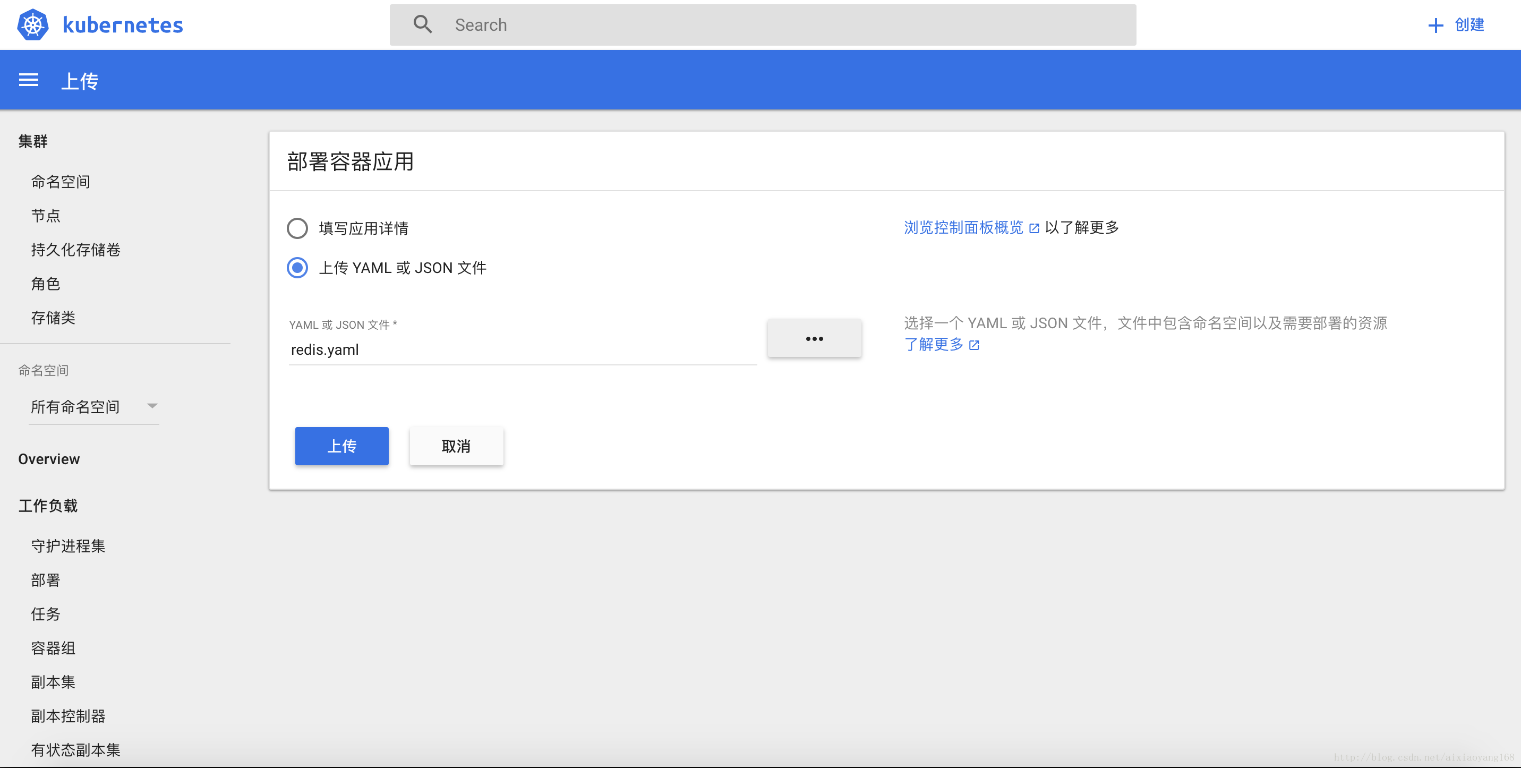Click the external link icon beside 浏览控制面板概览
The height and width of the screenshot is (768, 1521).
[1035, 227]
